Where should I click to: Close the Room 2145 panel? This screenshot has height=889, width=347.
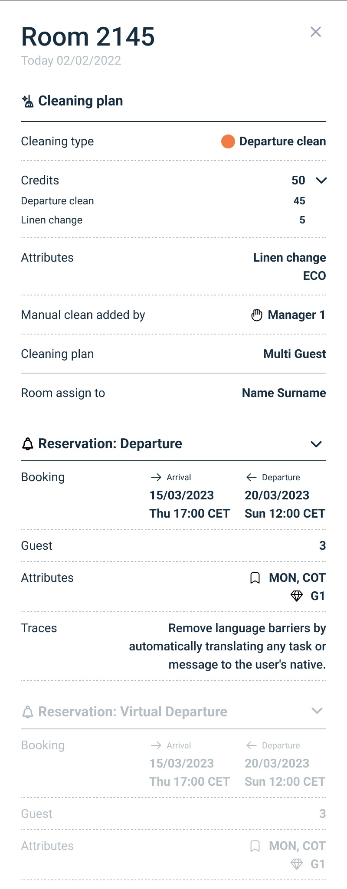pyautogui.click(x=316, y=32)
